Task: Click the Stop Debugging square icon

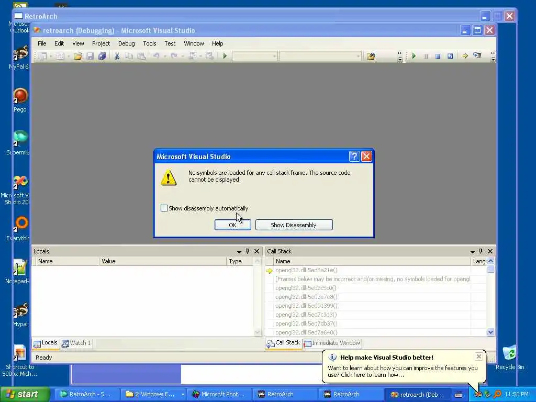Action: click(438, 56)
